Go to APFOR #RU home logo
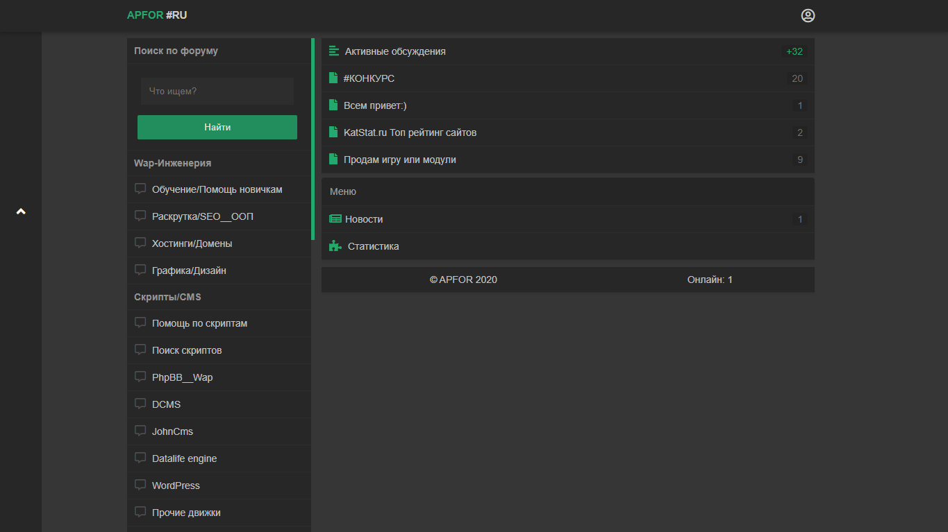Screen dimensions: 948x532 tap(157, 15)
